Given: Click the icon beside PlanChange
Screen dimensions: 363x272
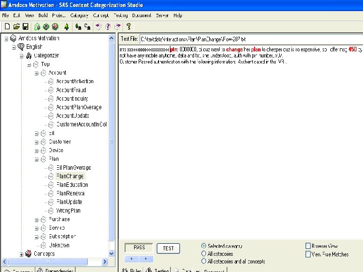Looking at the screenshot, I should (x=51, y=176).
